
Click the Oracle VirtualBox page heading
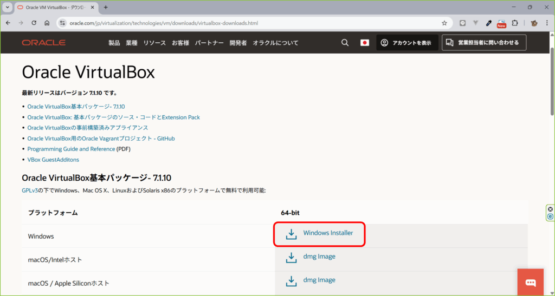pyautogui.click(x=88, y=73)
